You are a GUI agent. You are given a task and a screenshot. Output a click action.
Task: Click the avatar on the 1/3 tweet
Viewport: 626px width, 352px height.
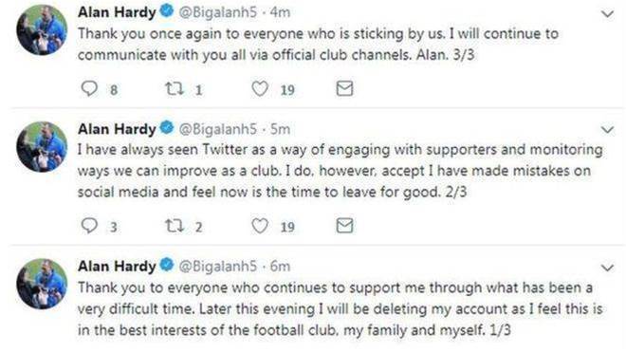pos(42,284)
